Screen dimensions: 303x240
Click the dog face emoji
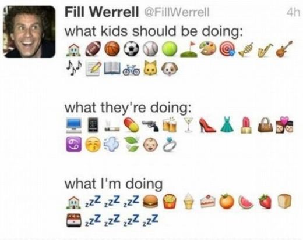click(170, 69)
